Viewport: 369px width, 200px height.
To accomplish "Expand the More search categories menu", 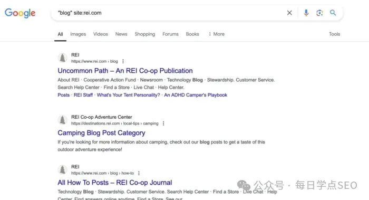I will [x=217, y=34].
